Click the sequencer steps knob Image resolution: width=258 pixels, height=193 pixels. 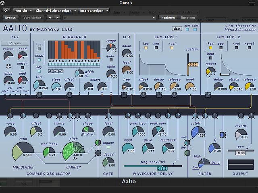click(56, 86)
